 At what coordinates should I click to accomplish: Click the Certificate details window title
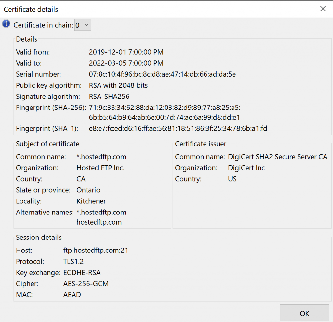pyautogui.click(x=31, y=9)
